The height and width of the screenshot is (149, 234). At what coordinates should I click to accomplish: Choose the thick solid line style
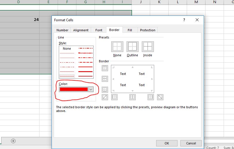pyautogui.click(x=86, y=71)
